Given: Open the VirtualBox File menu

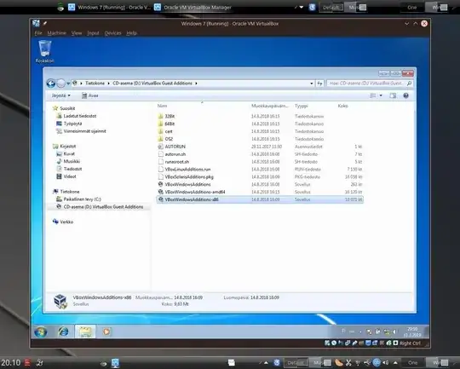Looking at the screenshot, I should click(x=38, y=33).
